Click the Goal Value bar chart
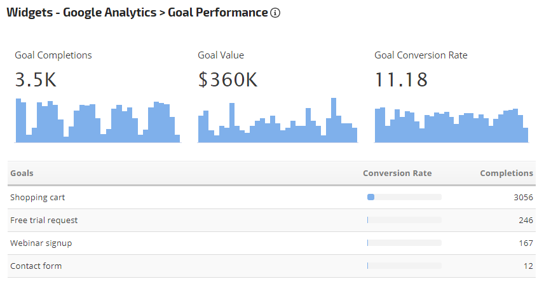Viewport: 544px width, 286px height. point(277,121)
